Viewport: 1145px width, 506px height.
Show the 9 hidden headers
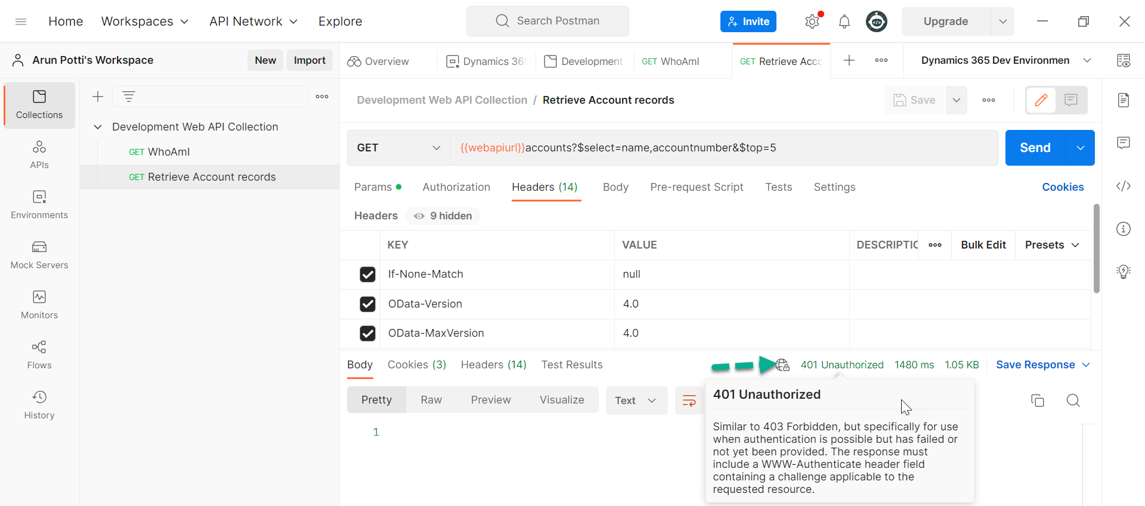[x=443, y=216]
